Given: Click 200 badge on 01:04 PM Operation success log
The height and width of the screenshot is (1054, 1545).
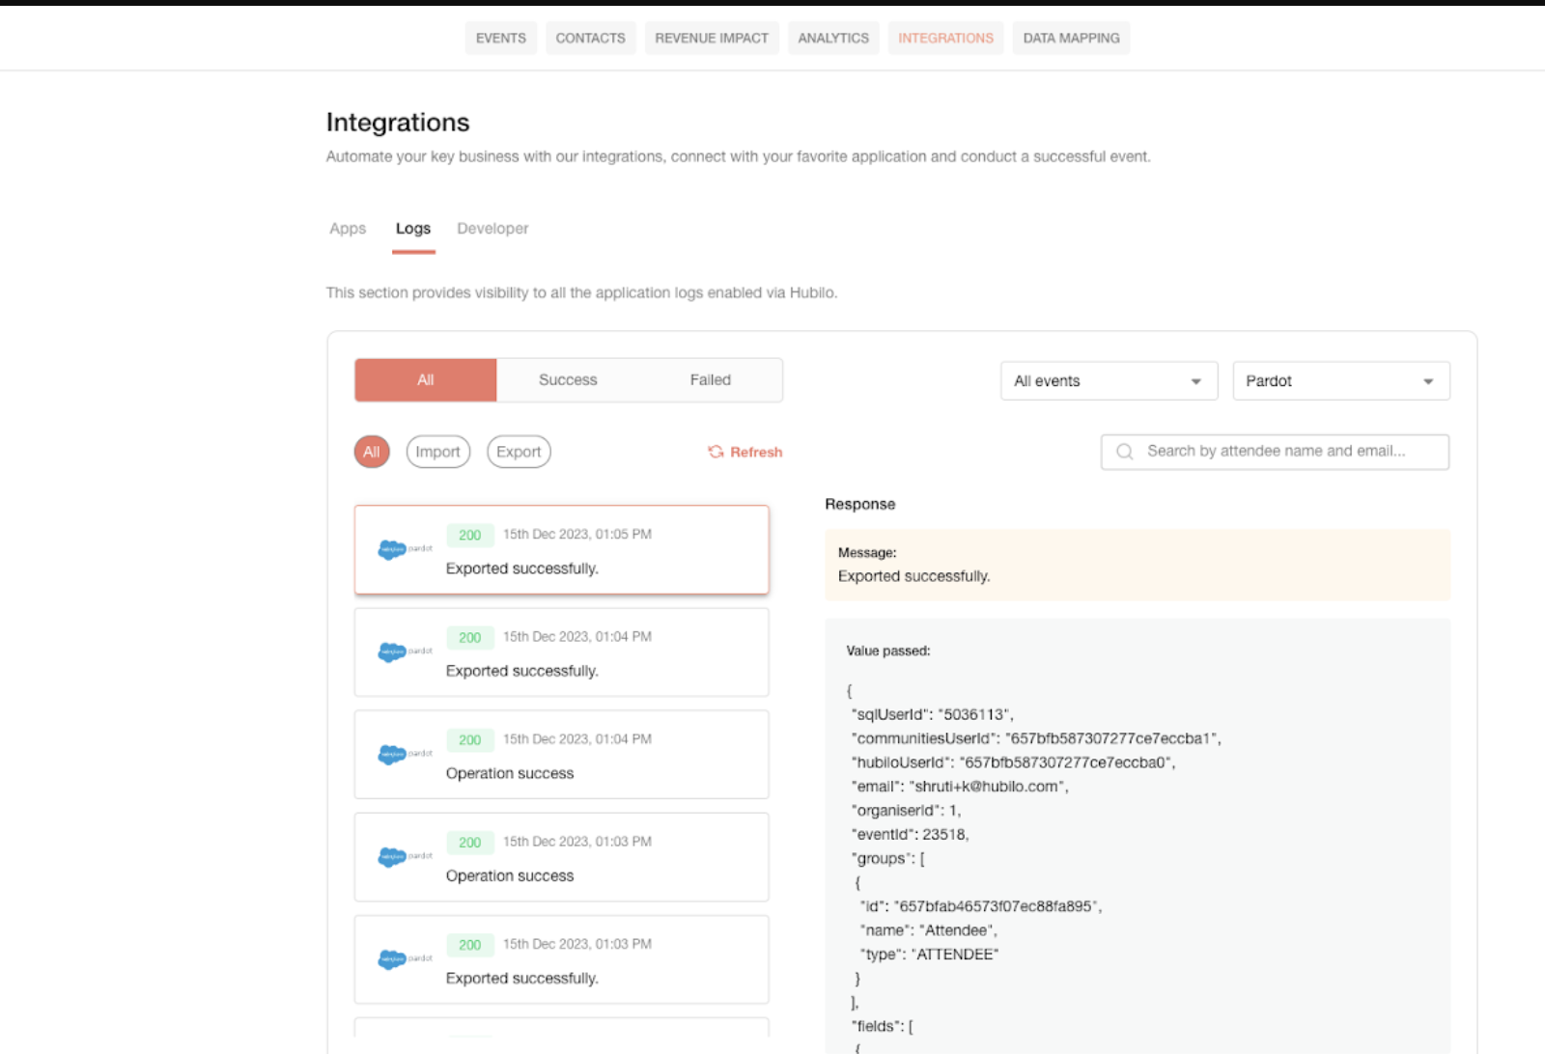Looking at the screenshot, I should click(470, 739).
